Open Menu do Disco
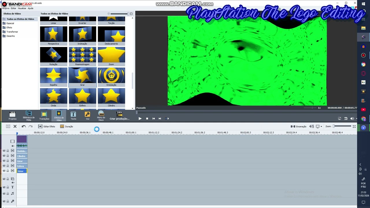 pos(101,116)
